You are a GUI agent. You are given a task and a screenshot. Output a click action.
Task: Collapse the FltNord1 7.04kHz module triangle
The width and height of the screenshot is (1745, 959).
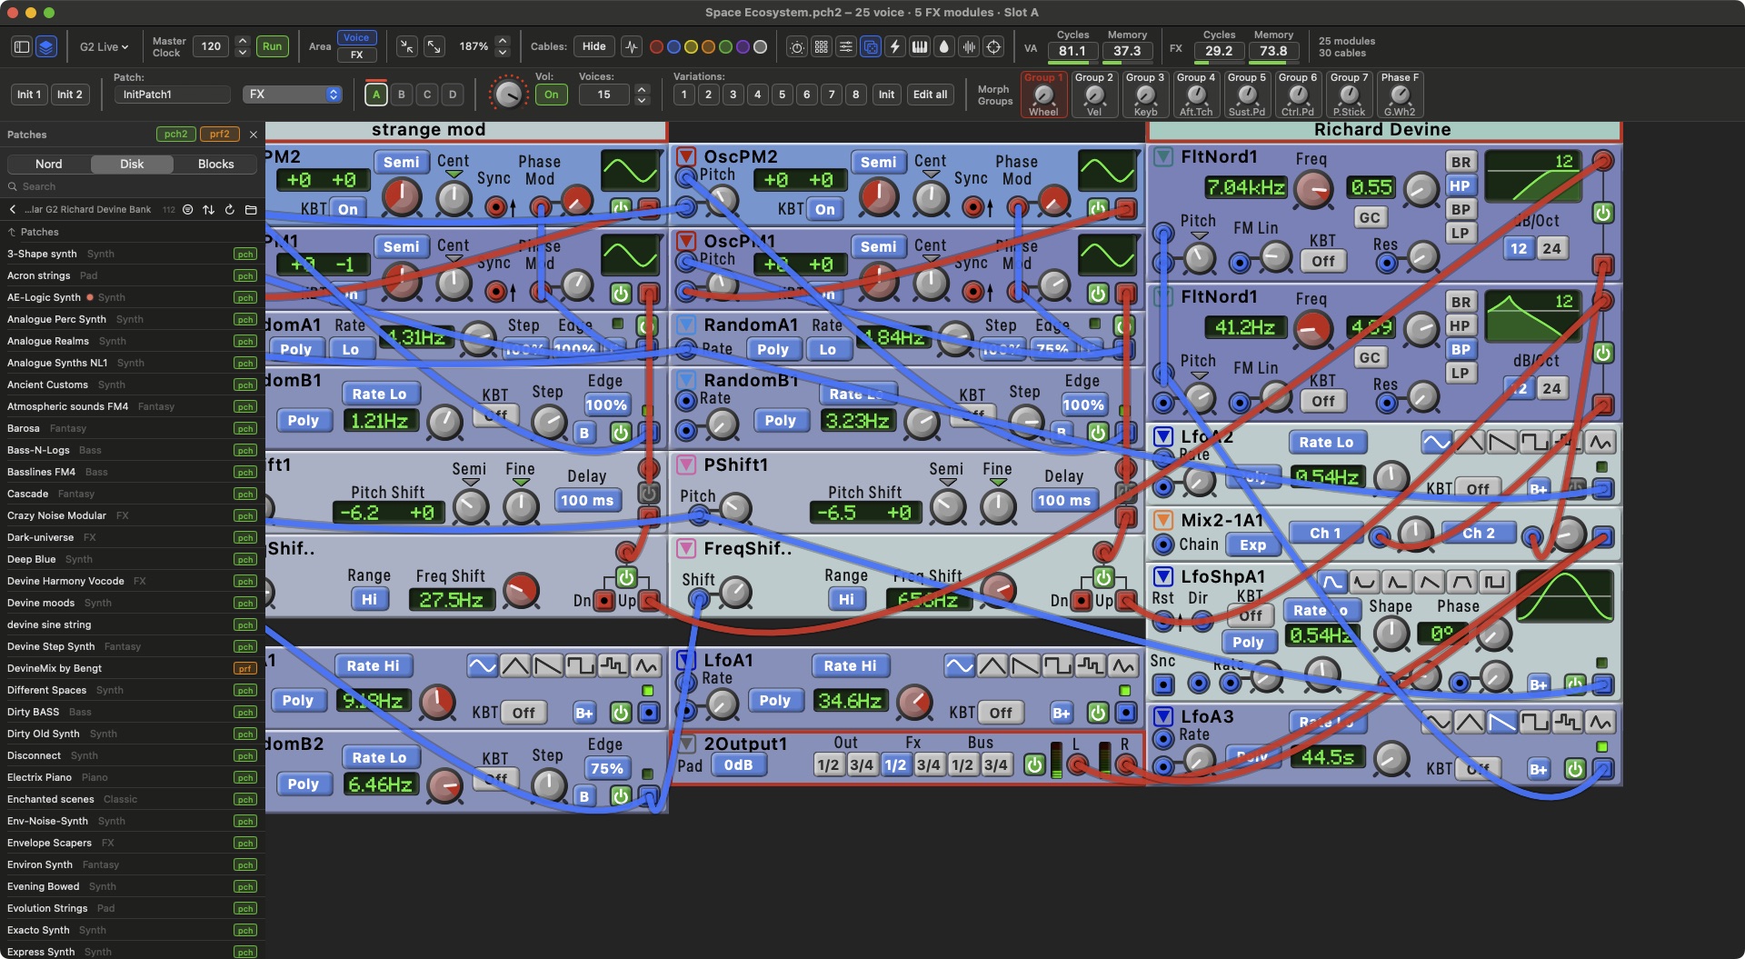click(x=1163, y=156)
